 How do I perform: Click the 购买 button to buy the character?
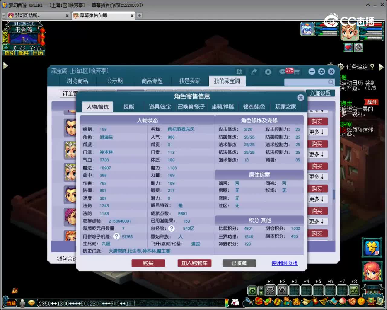(x=148, y=263)
